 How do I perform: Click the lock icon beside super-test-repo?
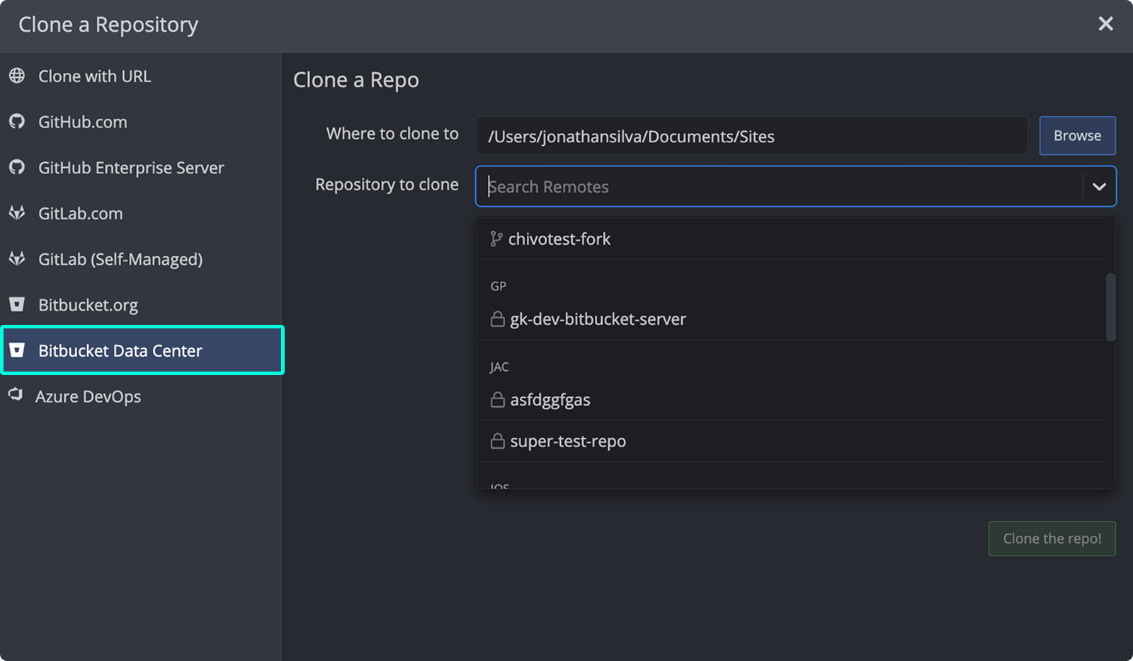pyautogui.click(x=497, y=441)
